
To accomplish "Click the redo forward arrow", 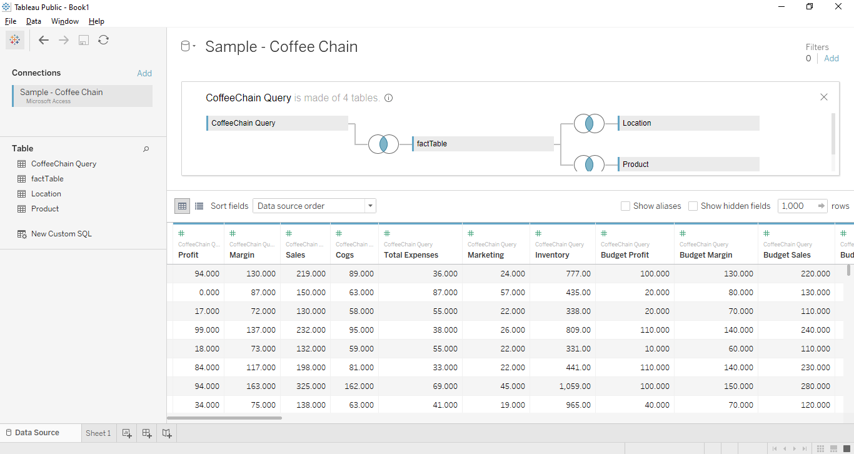I will 64,40.
